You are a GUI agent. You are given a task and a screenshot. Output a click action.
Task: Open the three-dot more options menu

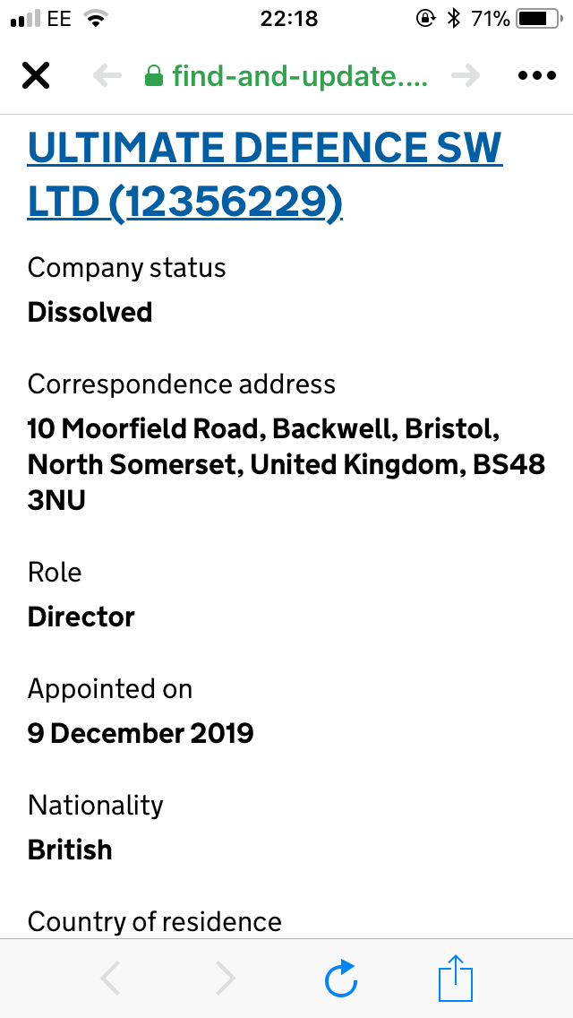coord(537,76)
